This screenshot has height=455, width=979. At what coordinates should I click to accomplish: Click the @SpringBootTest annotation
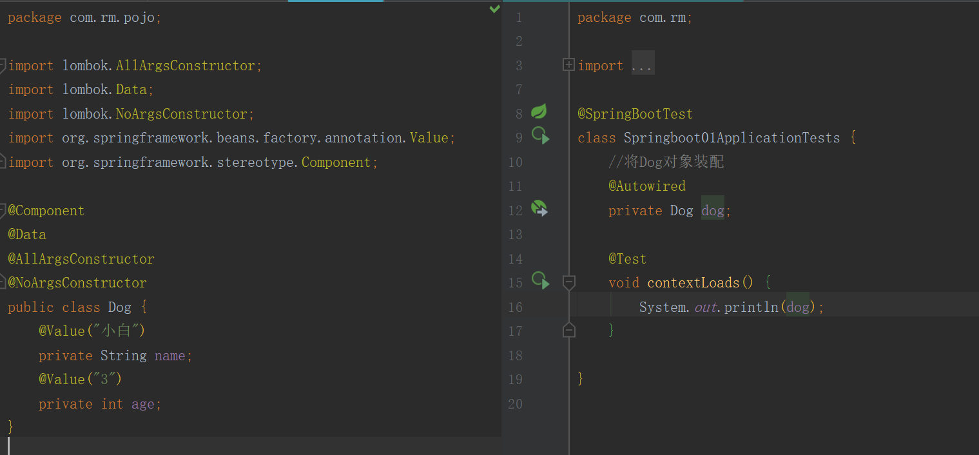pos(635,114)
